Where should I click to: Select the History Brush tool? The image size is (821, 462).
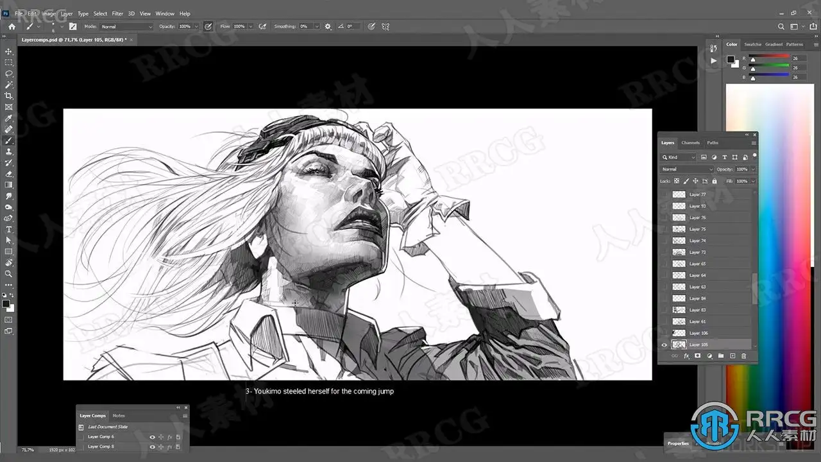(x=8, y=162)
